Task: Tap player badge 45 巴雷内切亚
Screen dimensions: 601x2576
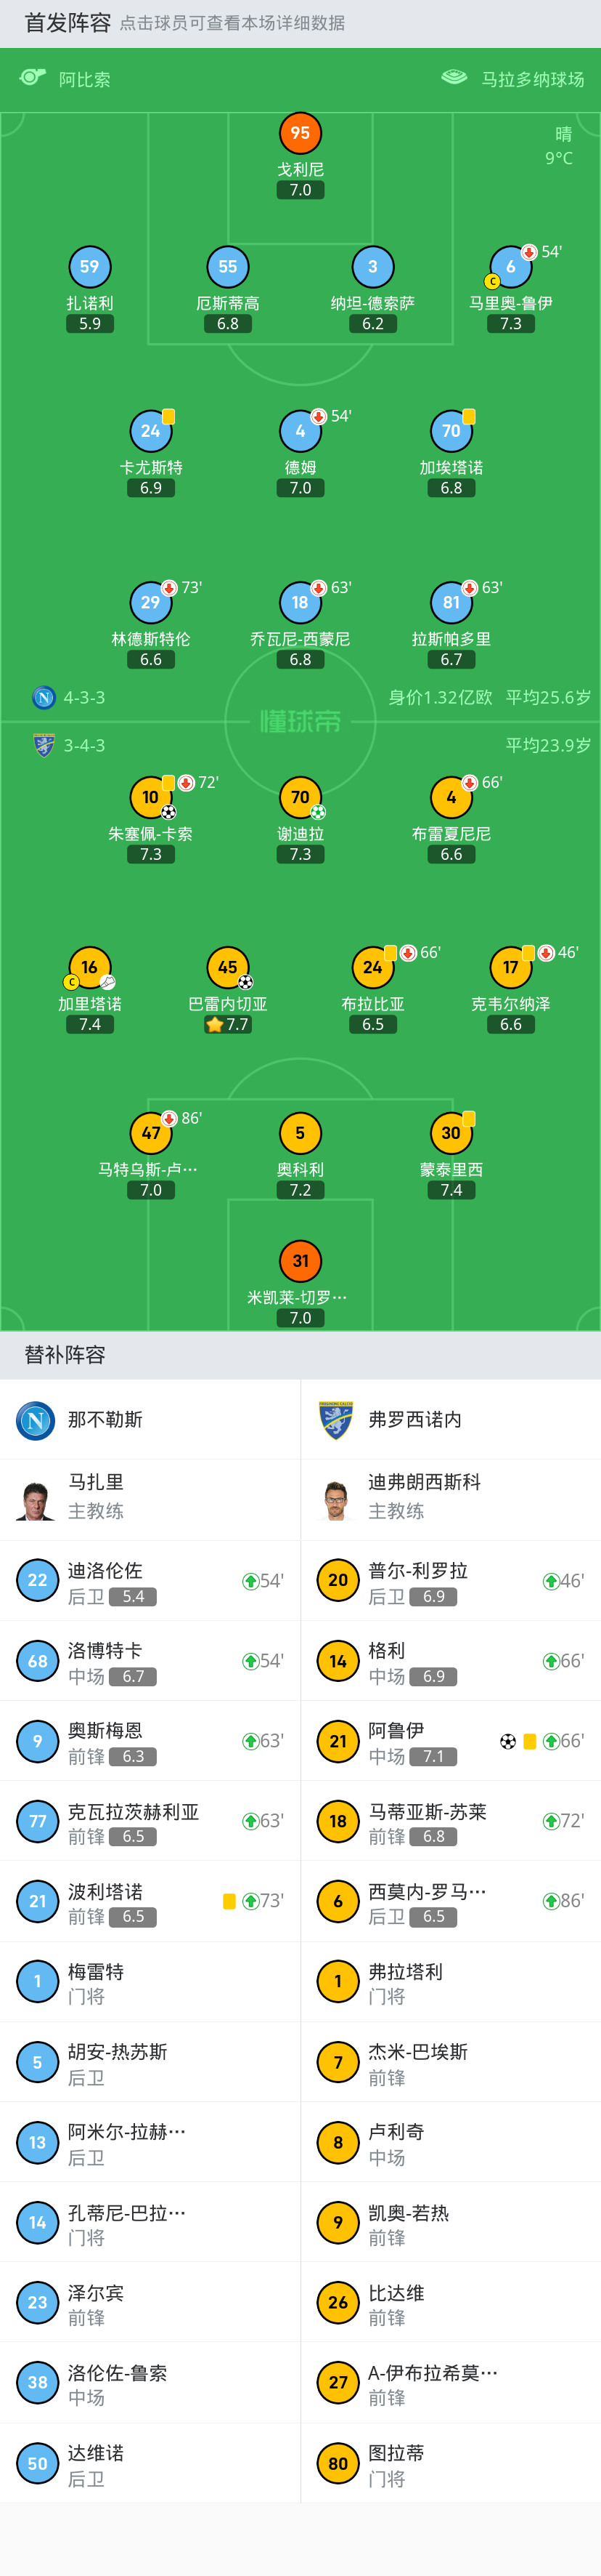Action: [228, 967]
